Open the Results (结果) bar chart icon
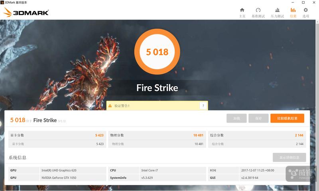The height and width of the screenshot is (191, 319). 293,10
